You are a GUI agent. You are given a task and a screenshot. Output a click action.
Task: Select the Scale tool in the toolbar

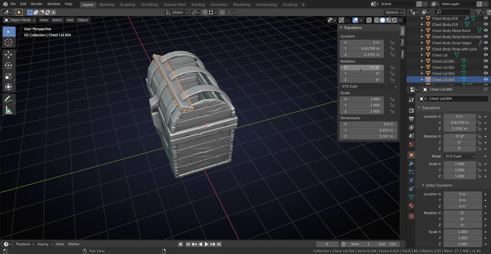(x=8, y=76)
